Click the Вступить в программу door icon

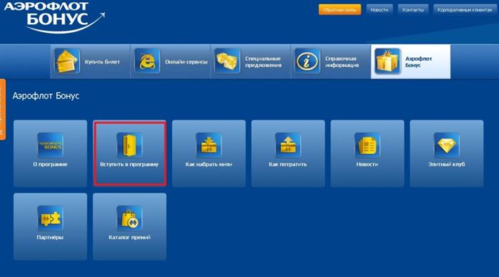click(130, 146)
